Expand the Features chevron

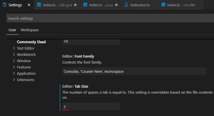14,67
